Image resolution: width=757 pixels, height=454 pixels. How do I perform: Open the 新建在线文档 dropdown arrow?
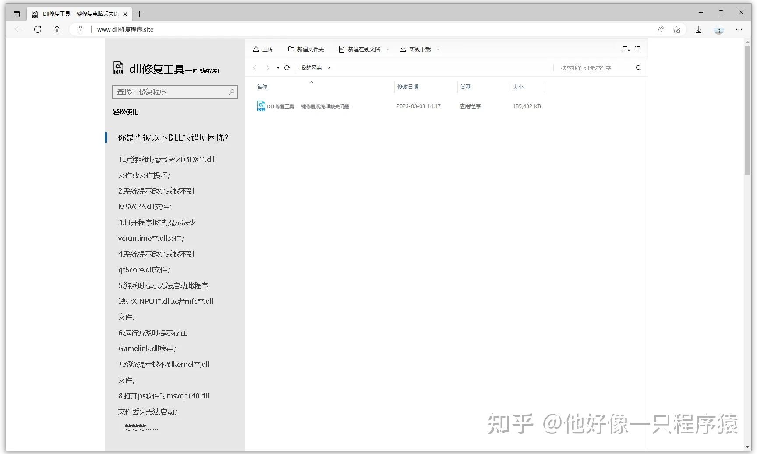pyautogui.click(x=387, y=49)
